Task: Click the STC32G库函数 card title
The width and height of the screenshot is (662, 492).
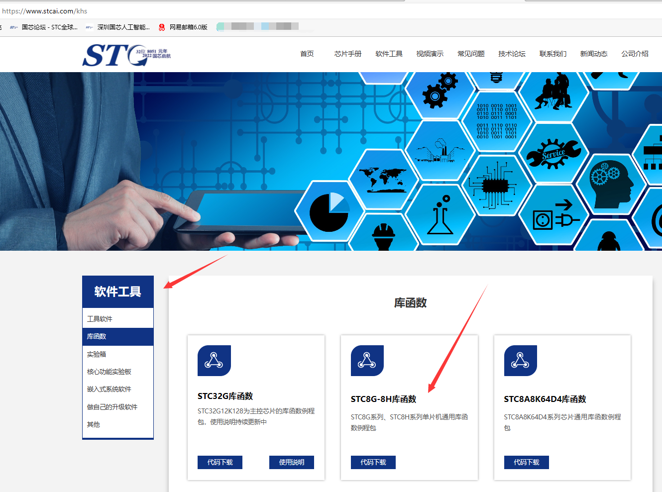Action: [225, 396]
